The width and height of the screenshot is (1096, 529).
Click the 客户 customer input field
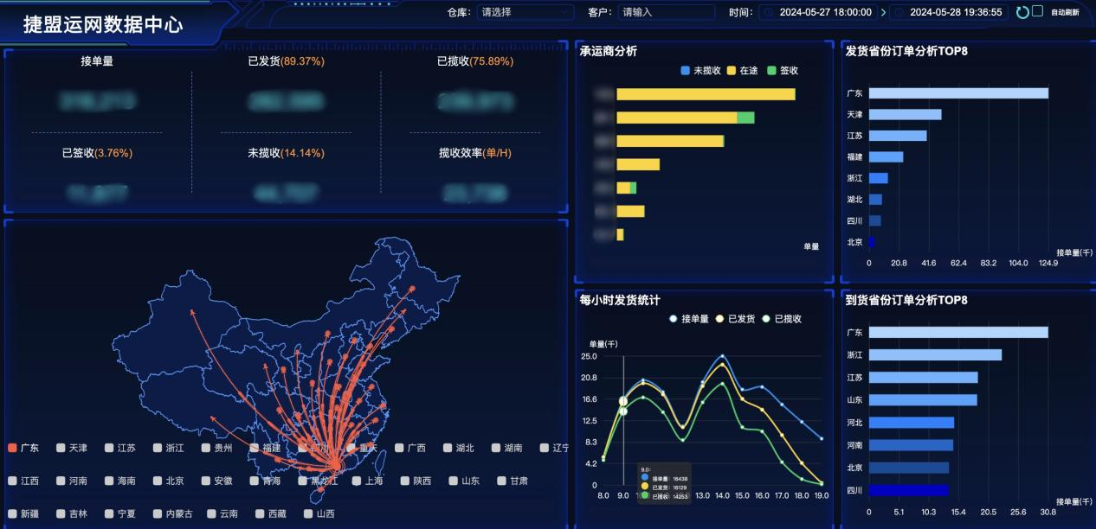click(x=667, y=12)
